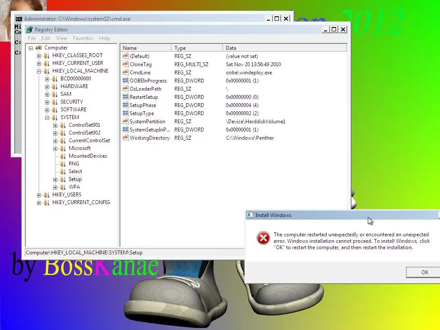This screenshot has width=440, height=330.
Task: Click the SOFTWARE folder icon
Action: pos(55,110)
